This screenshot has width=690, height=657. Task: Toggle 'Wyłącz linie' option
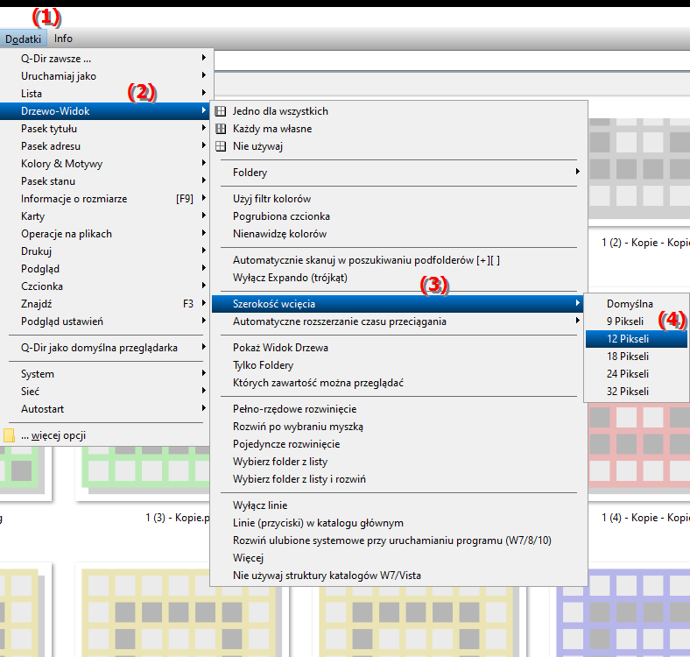pos(398,505)
